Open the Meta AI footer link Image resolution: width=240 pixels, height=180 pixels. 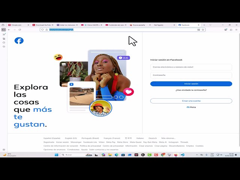tap(163, 142)
